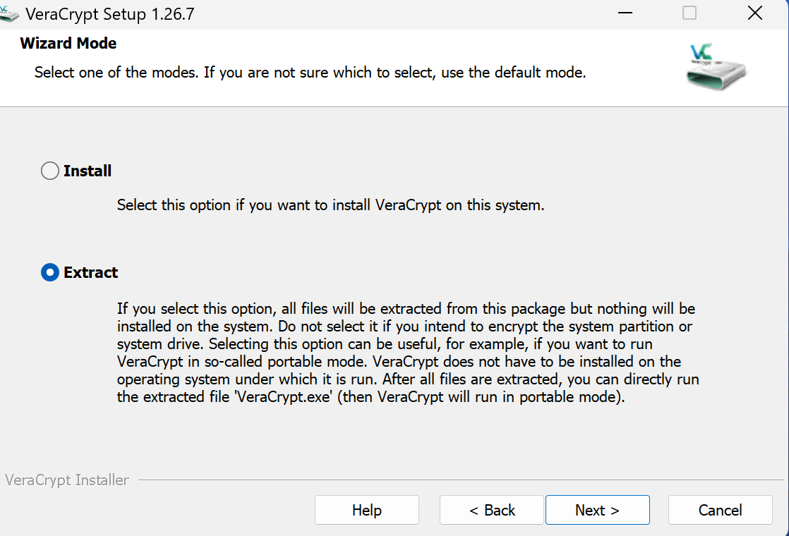789x536 pixels.
Task: Click the VeraCrypt Installer label at bottom left
Action: tap(66, 480)
